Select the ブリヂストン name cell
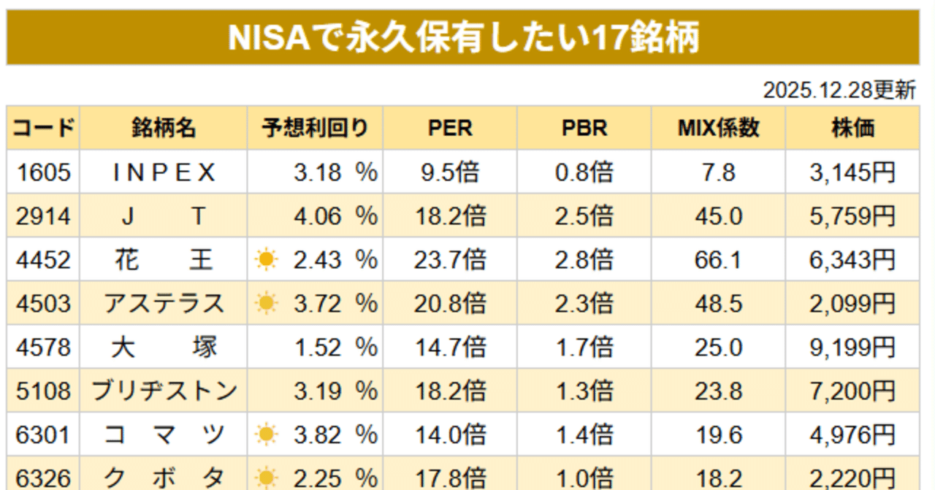This screenshot has height=490, width=935. pyautogui.click(x=164, y=391)
